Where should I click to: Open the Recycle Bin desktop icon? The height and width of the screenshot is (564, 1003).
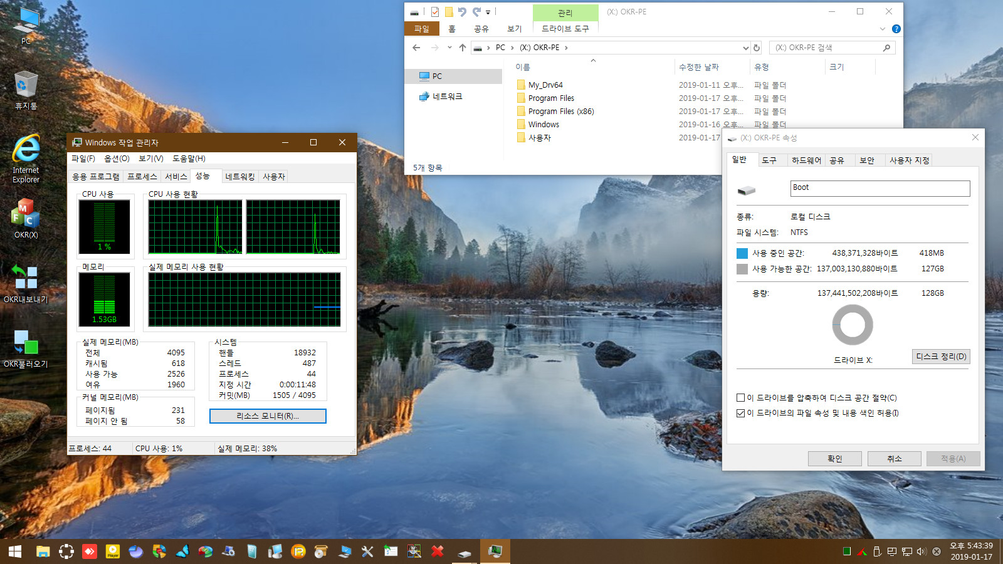click(26, 90)
